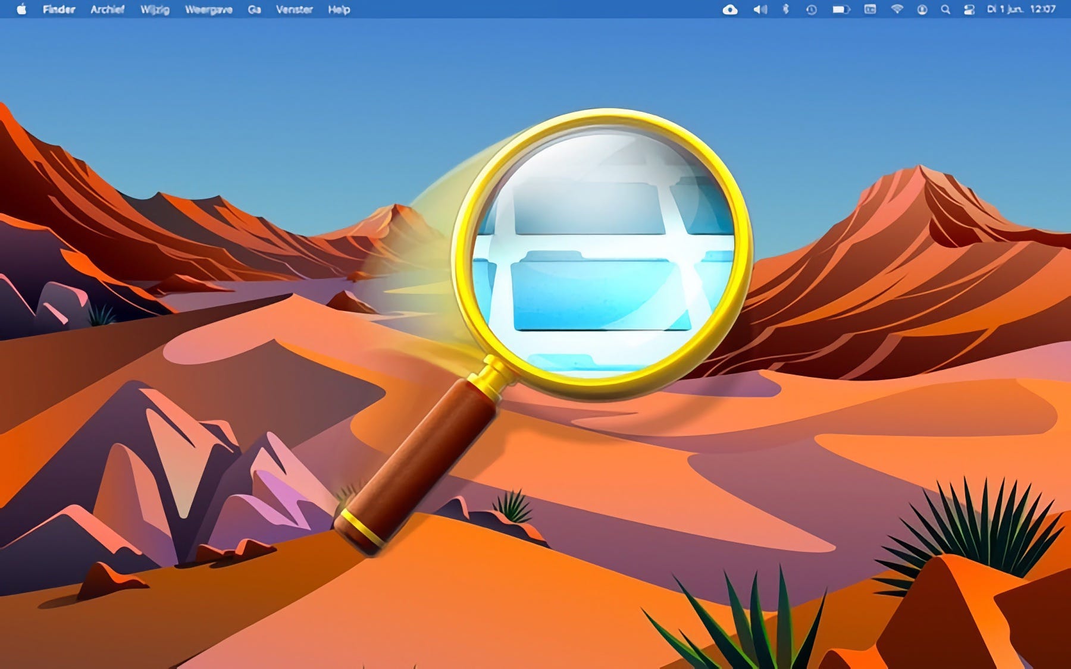Click the user account icon
Image resolution: width=1071 pixels, height=669 pixels.
point(922,10)
